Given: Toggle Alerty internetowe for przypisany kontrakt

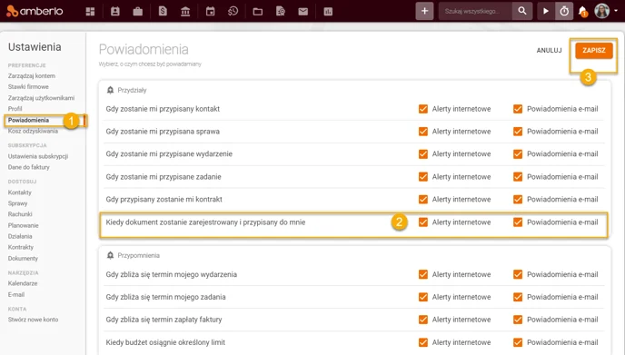Looking at the screenshot, I should click(x=423, y=199).
